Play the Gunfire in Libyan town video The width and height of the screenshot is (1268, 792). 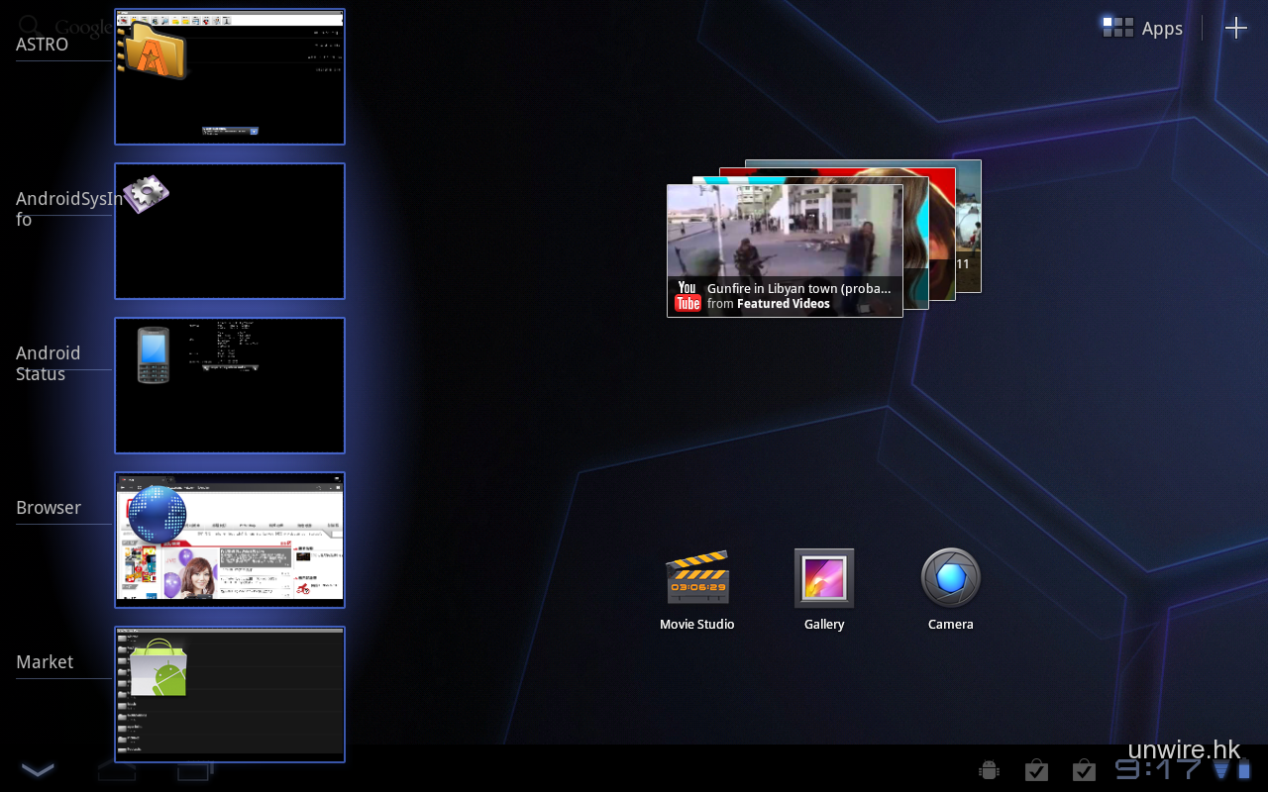click(x=784, y=250)
